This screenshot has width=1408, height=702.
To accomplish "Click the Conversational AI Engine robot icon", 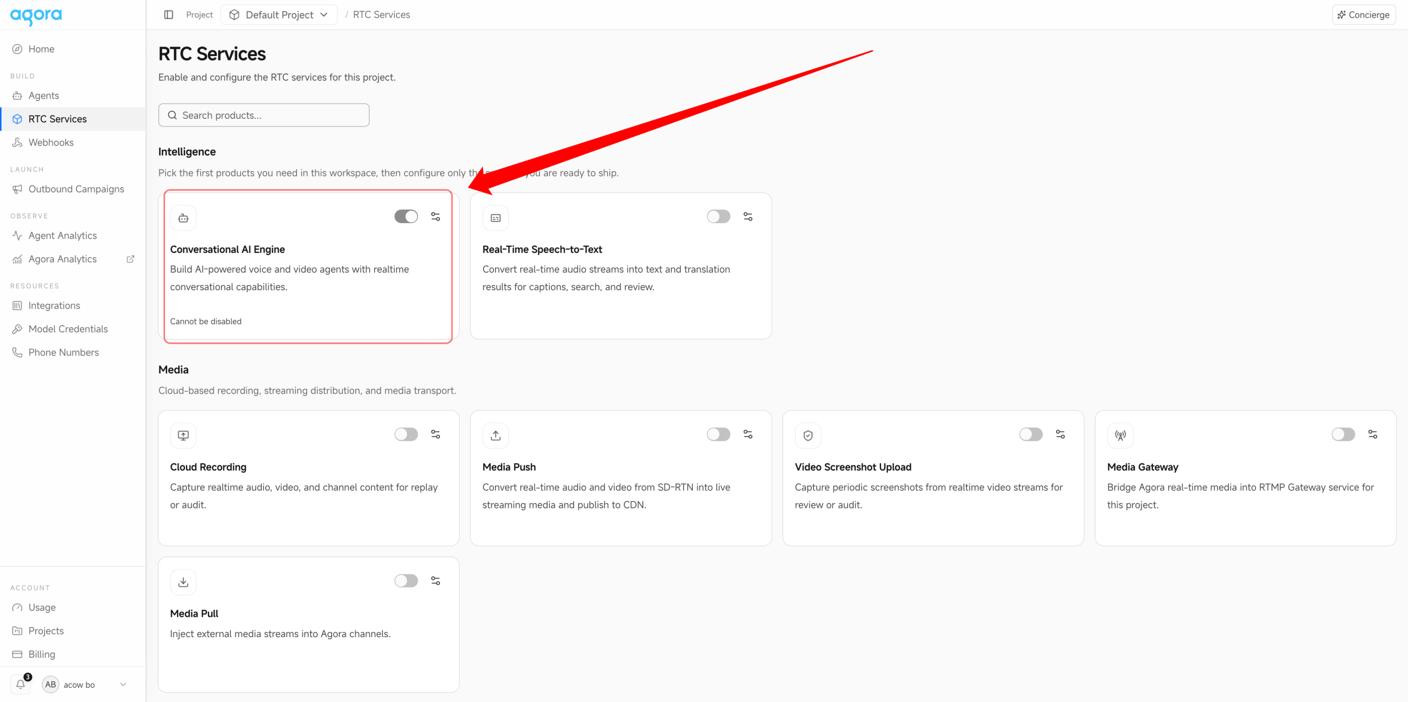I will (183, 218).
